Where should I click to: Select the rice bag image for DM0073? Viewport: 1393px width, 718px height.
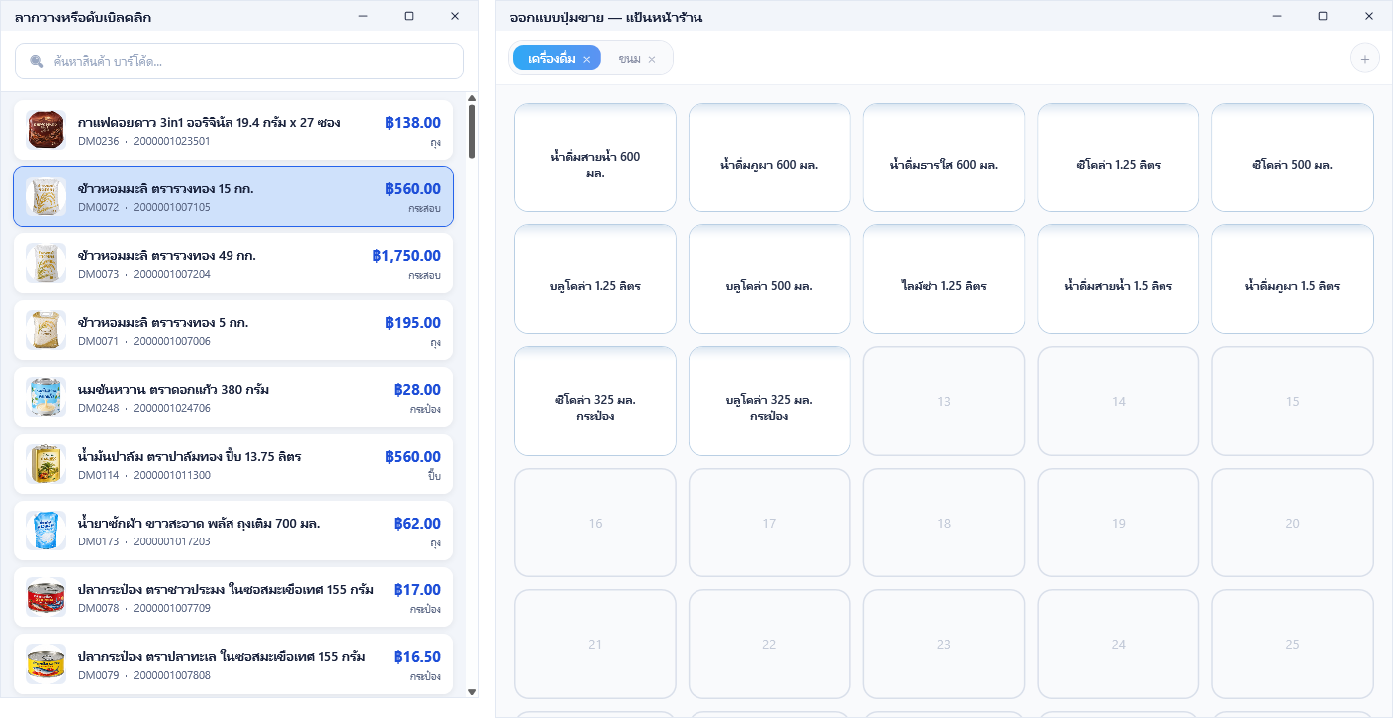click(46, 263)
